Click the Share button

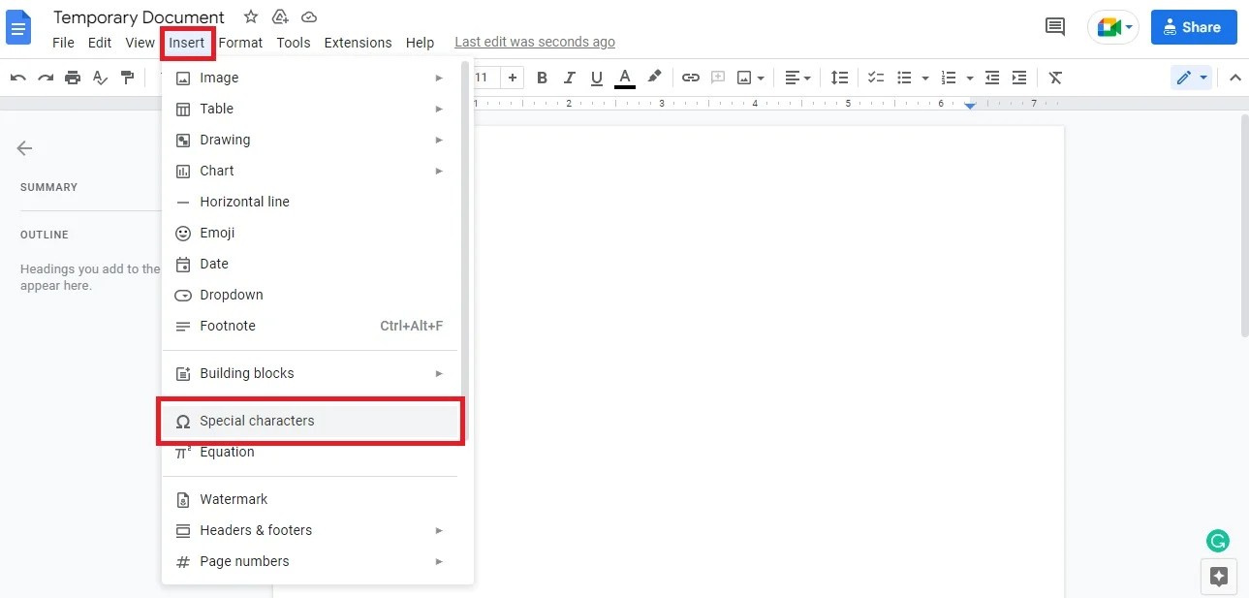(x=1193, y=27)
